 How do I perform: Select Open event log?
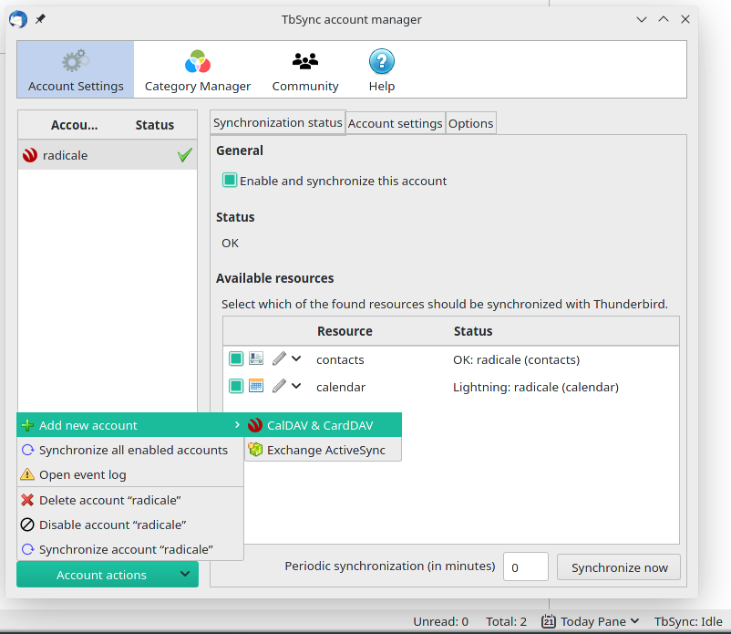point(130,474)
